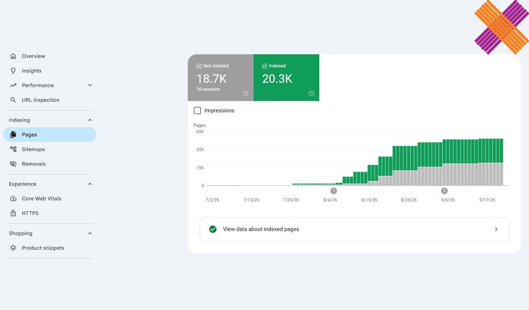Viewport: 529px width, 310px height.
Task: Click the Pages label in sidebar
Action: (x=29, y=135)
